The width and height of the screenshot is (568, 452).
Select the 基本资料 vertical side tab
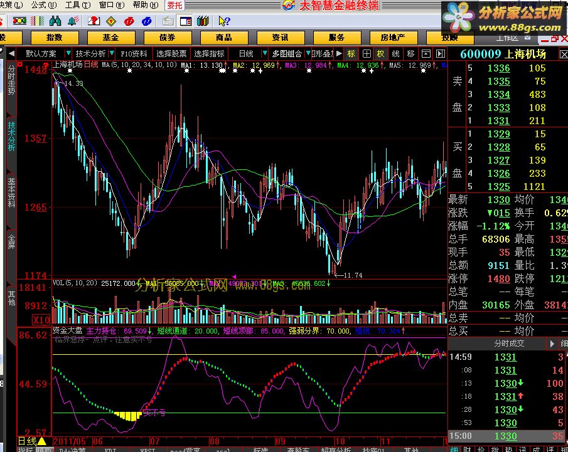tap(11, 192)
